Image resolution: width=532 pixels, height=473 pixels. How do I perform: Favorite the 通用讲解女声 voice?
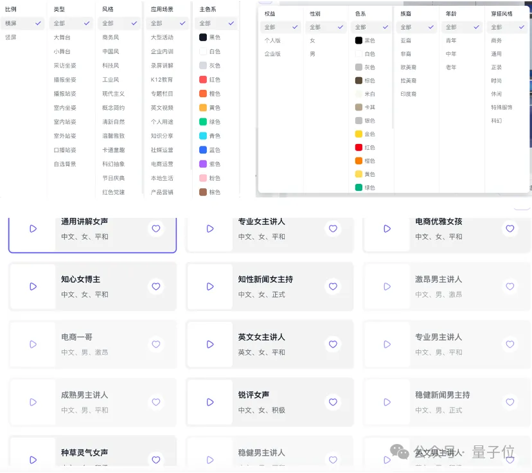(155, 228)
